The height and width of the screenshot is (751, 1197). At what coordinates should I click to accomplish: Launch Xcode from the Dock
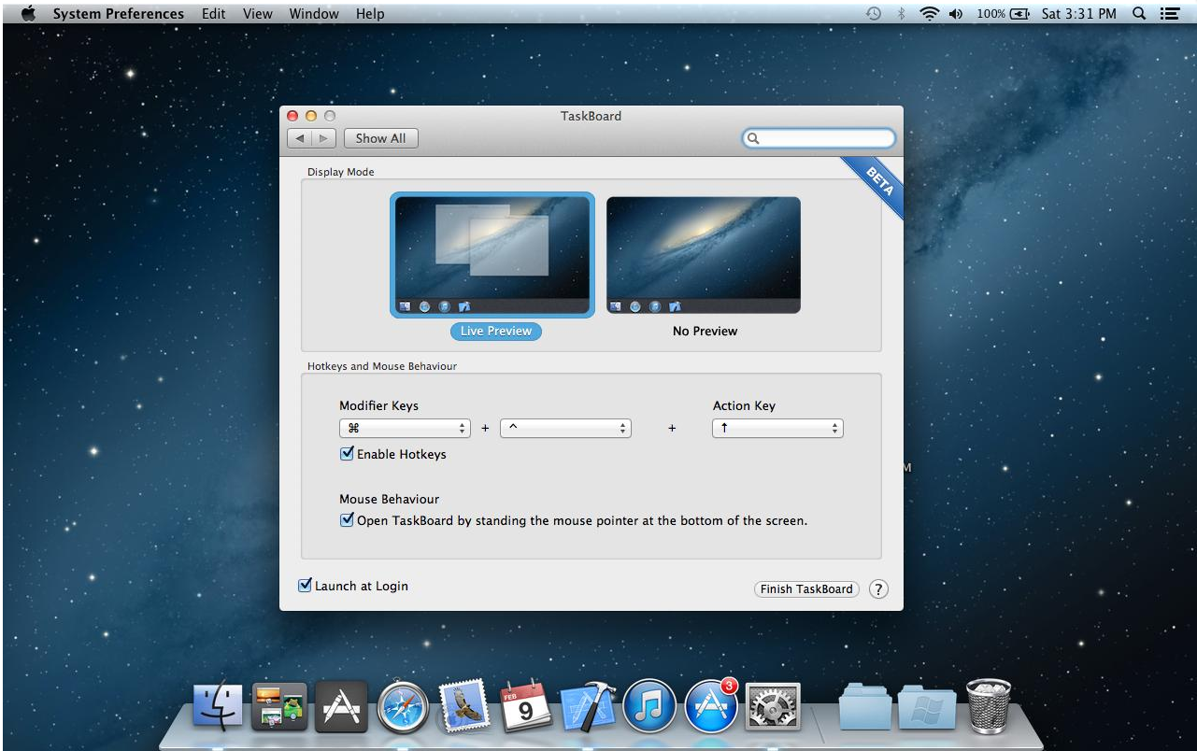(x=588, y=706)
